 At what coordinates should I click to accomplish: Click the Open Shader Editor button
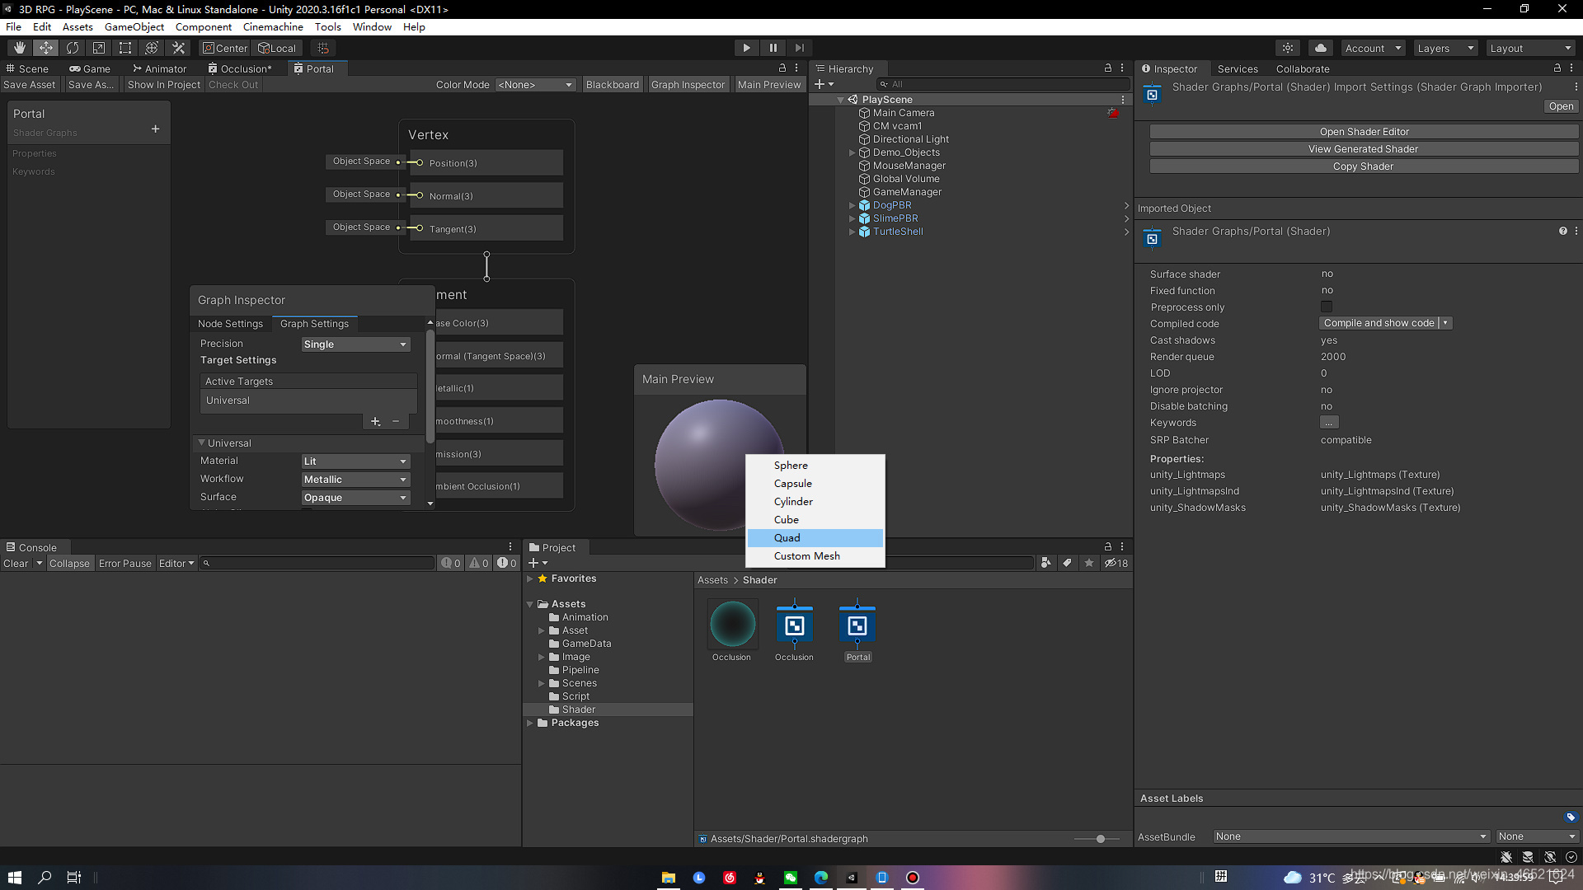[x=1364, y=132]
